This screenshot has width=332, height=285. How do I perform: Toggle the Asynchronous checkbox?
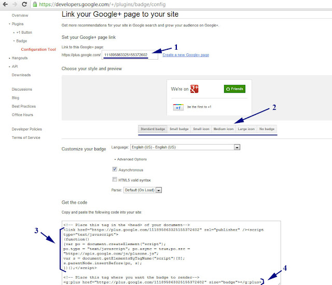115,169
